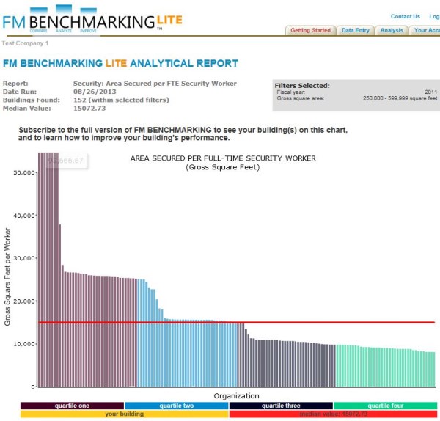Click the Organization axis label
Image resolution: width=440 pixels, height=421 pixels.
(x=236, y=396)
